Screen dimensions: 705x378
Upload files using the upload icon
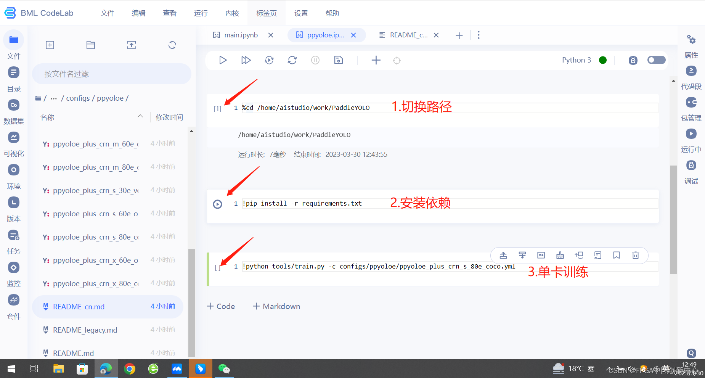coord(132,45)
